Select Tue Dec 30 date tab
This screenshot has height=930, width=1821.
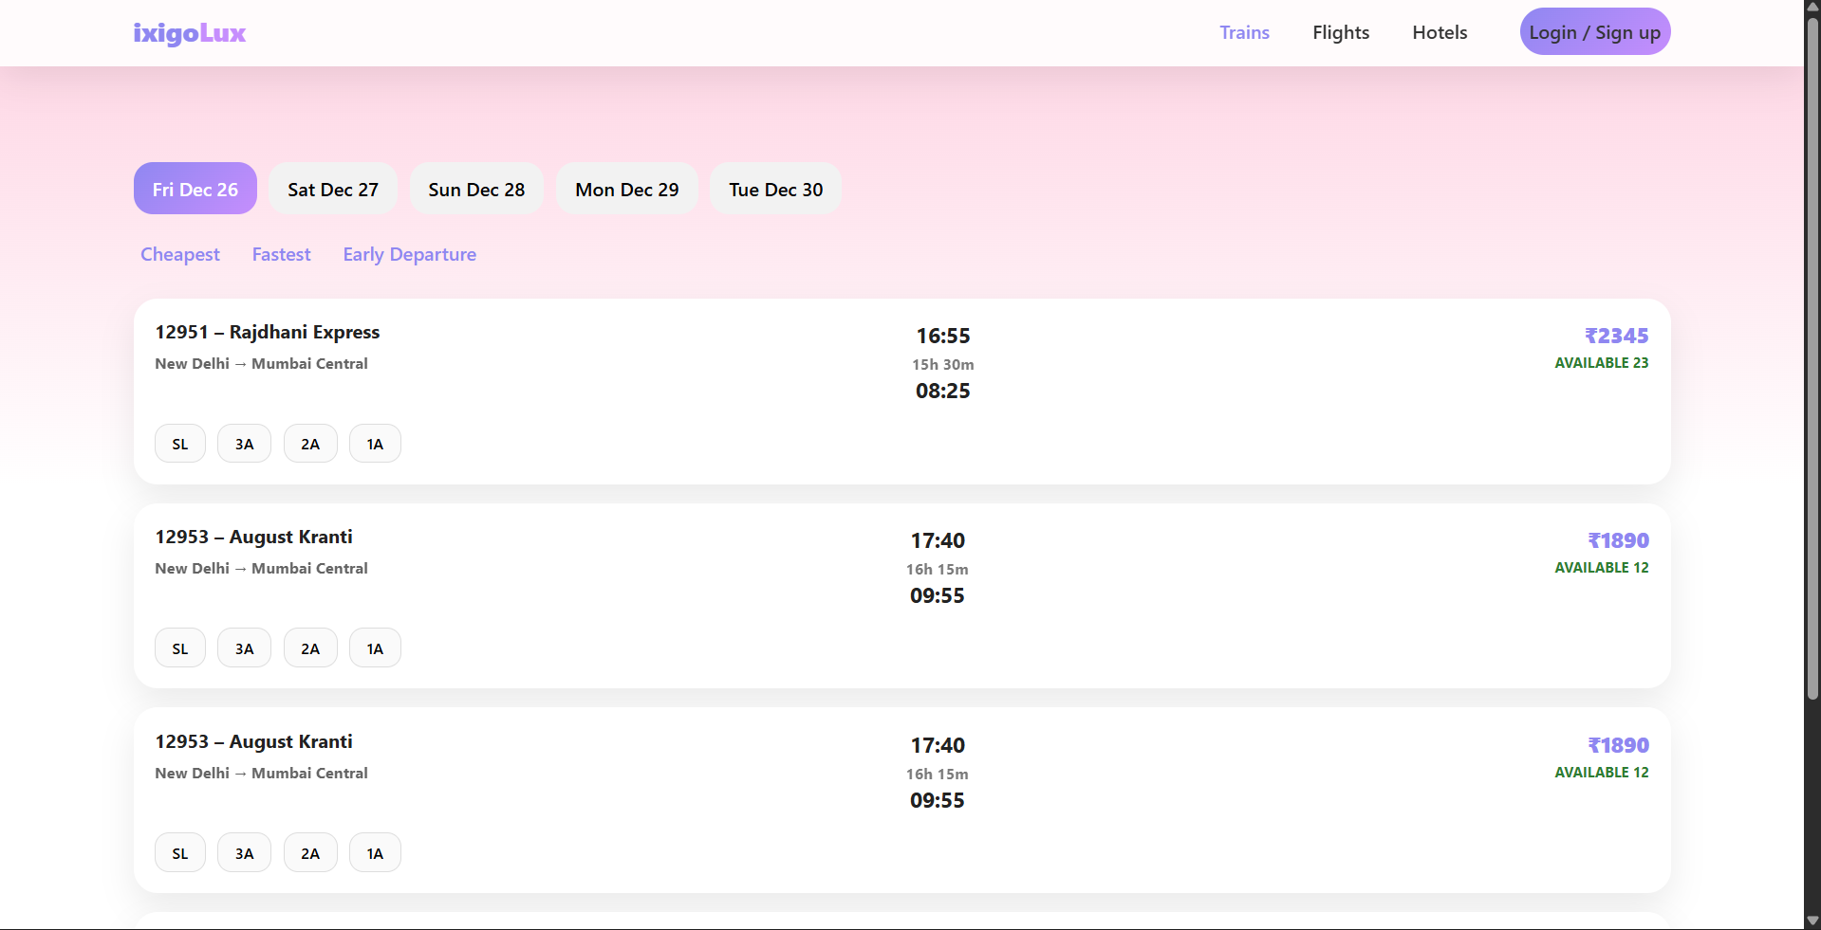tap(776, 189)
